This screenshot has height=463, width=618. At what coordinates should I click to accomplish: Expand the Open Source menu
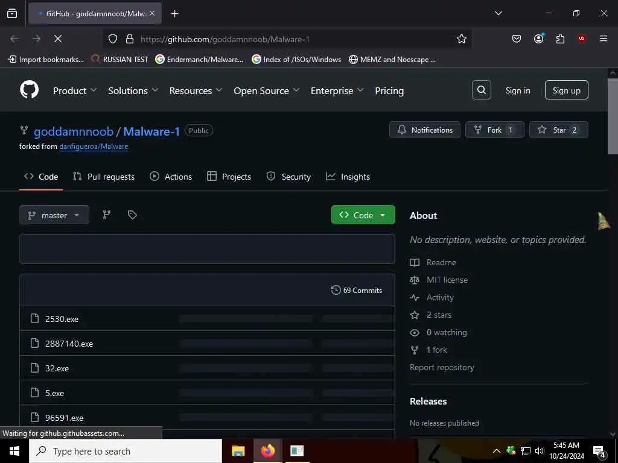(x=266, y=90)
